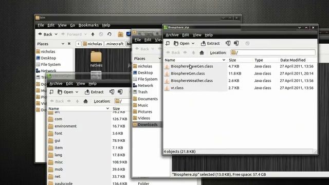Open File menu in the bin file manager
The width and height of the screenshot is (329, 185).
point(41,25)
